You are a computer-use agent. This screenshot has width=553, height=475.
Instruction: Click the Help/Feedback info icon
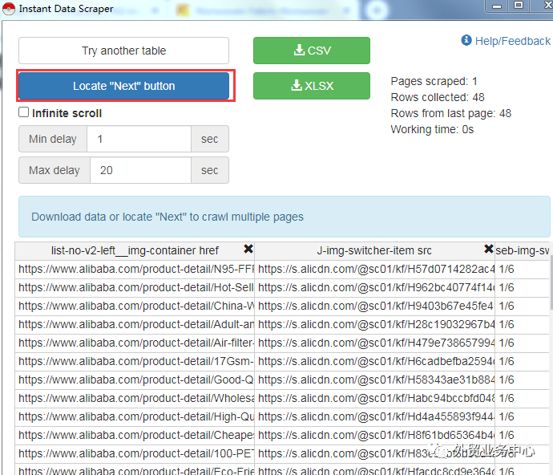point(466,40)
